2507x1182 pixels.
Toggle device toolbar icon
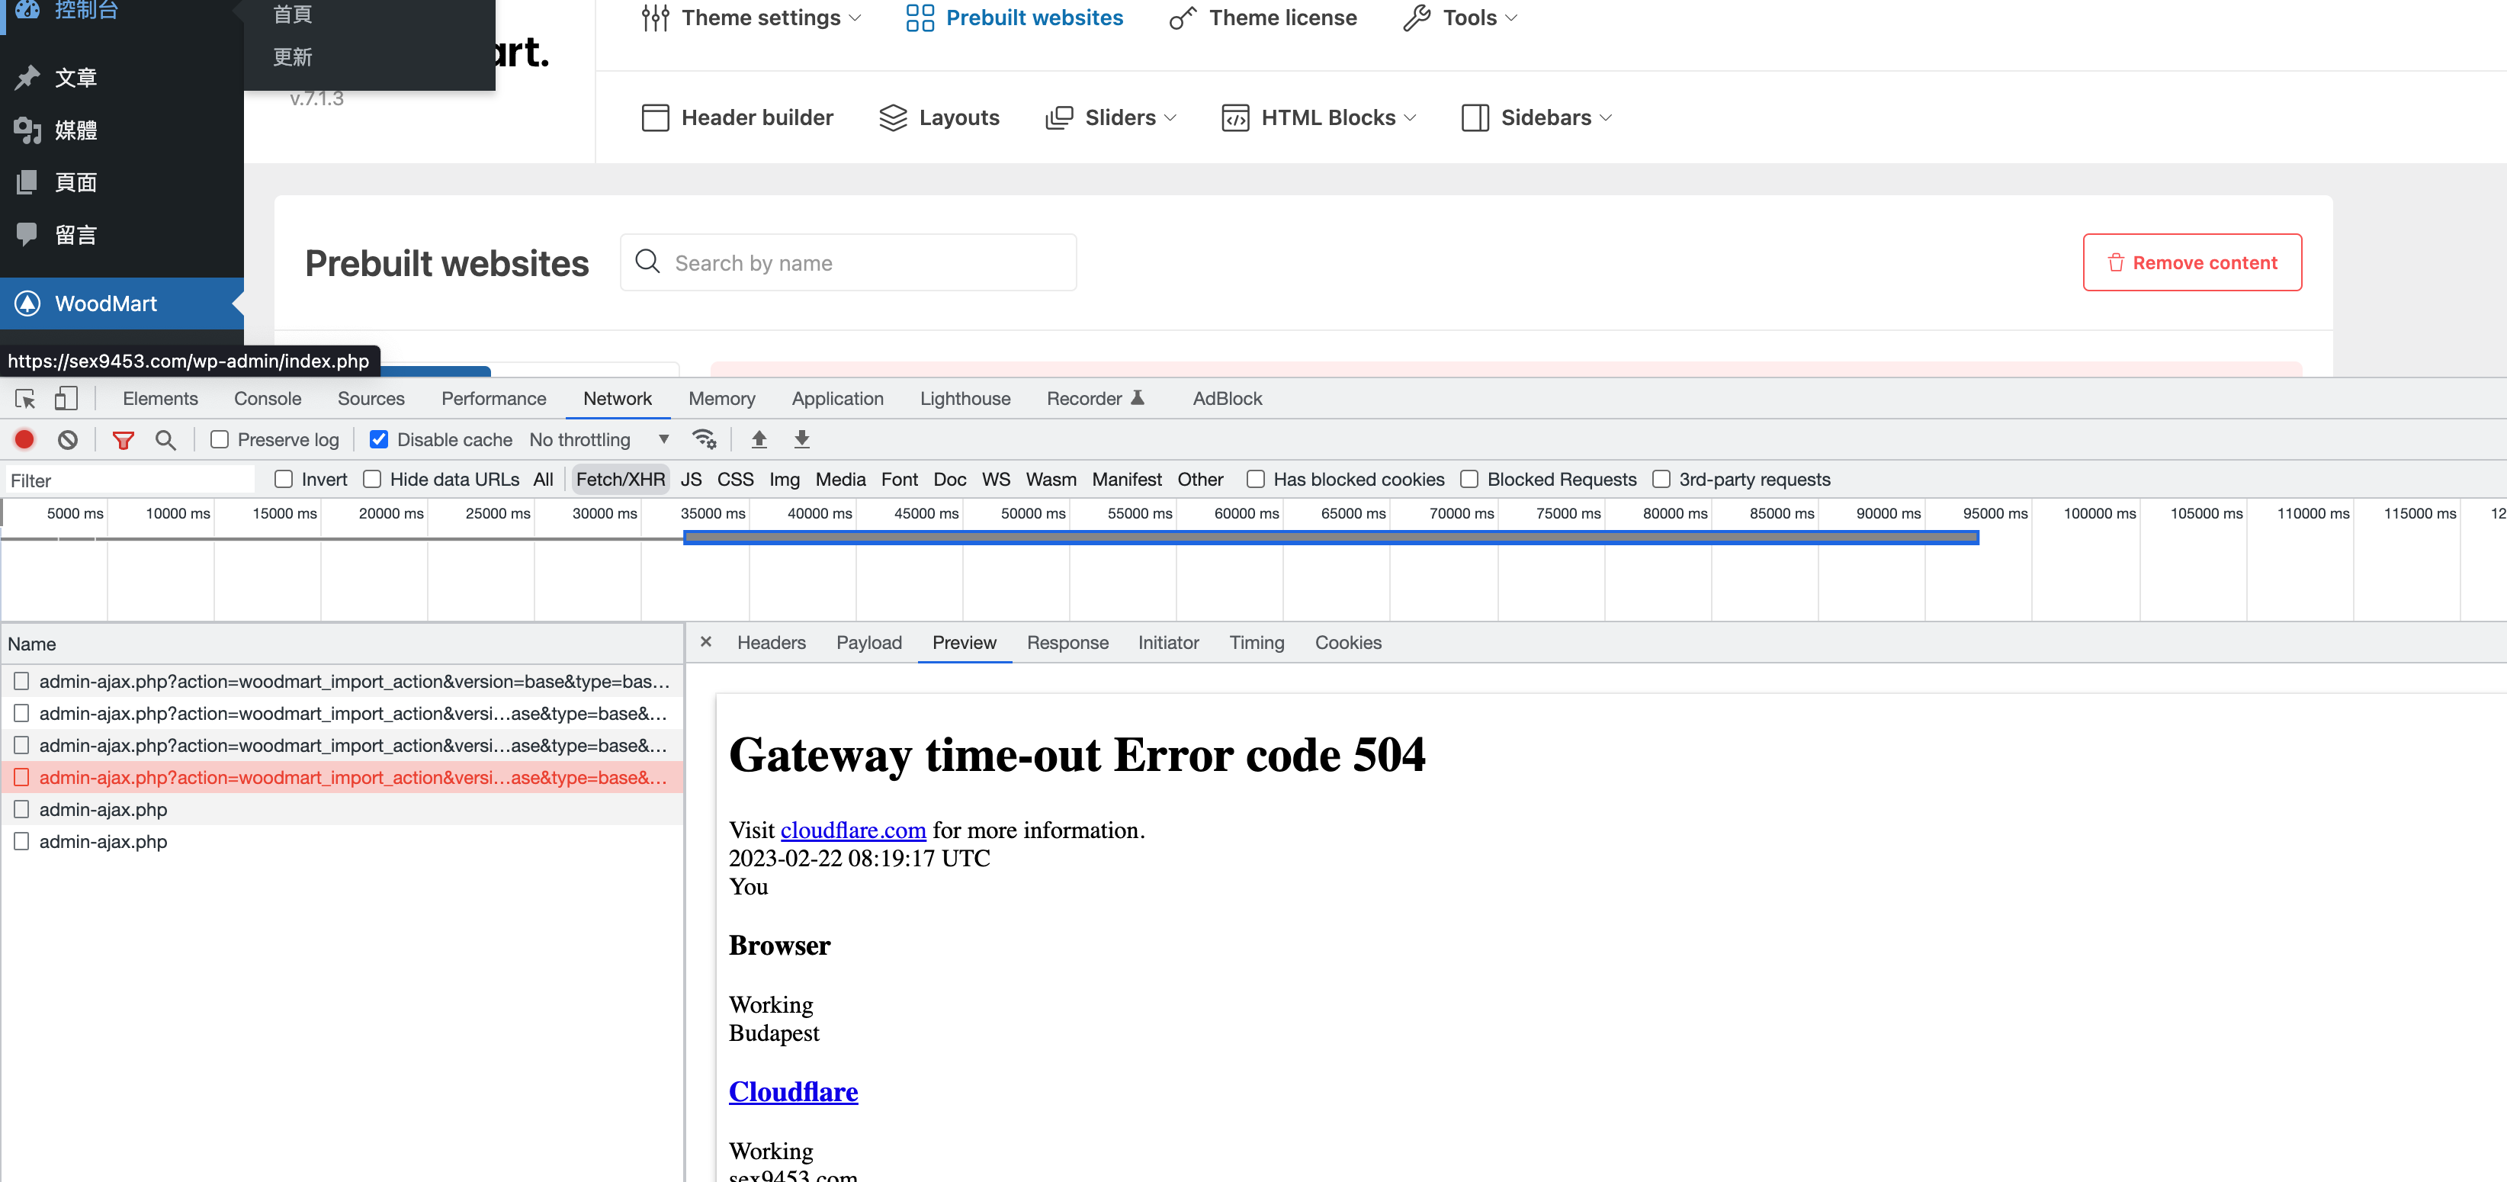pos(66,398)
